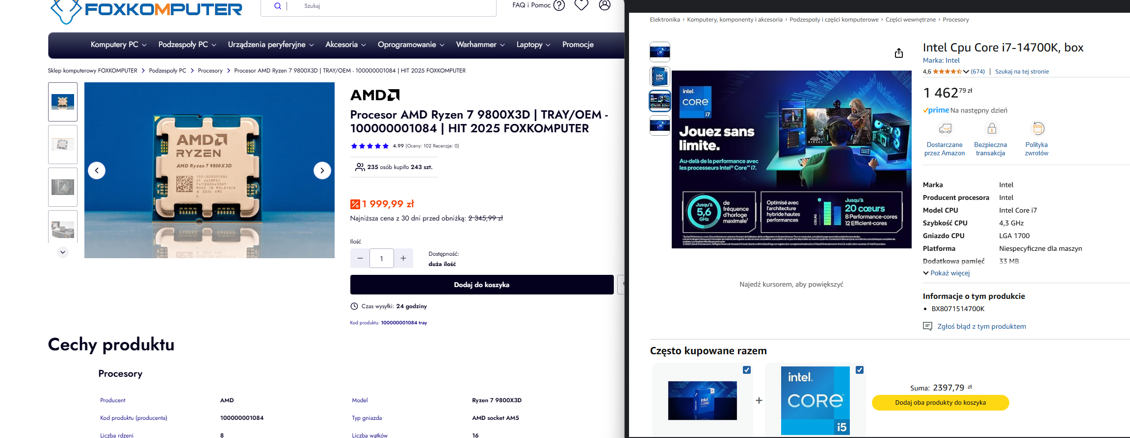This screenshot has height=438, width=1130.
Task: Open the (674) reviews count link
Action: [x=978, y=72]
